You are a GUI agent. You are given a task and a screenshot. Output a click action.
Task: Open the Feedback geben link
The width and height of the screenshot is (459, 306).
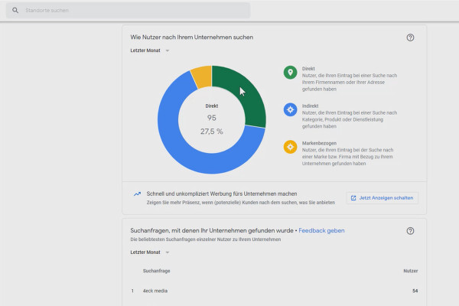[321, 230]
